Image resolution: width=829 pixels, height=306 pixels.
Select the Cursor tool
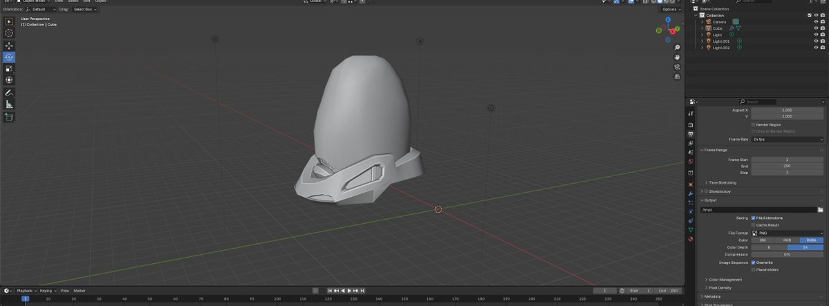click(x=9, y=32)
